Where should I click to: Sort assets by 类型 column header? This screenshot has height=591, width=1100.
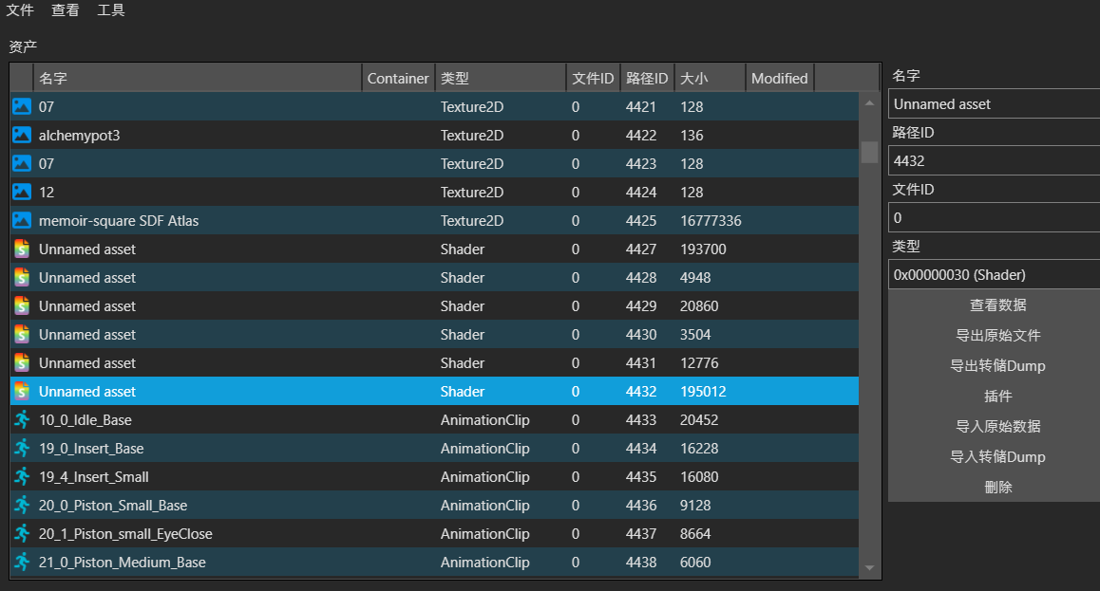(x=500, y=79)
